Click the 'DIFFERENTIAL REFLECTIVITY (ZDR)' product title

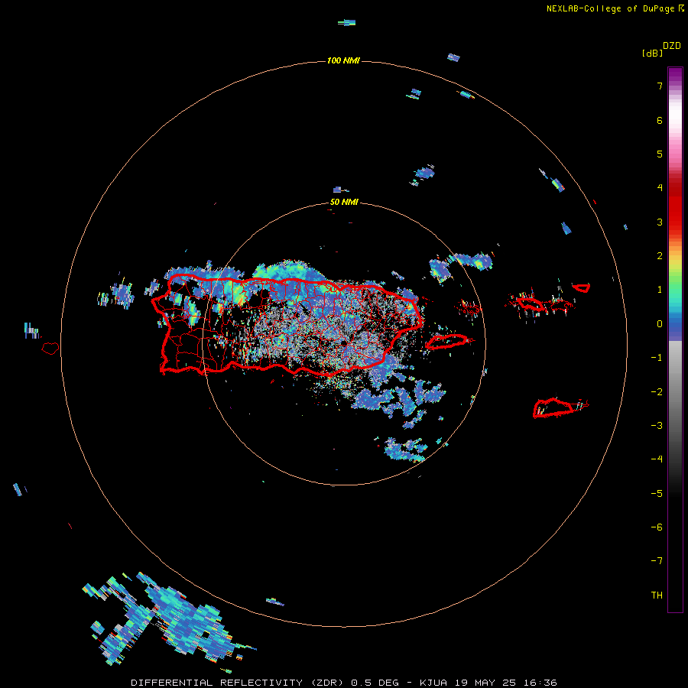point(239,683)
